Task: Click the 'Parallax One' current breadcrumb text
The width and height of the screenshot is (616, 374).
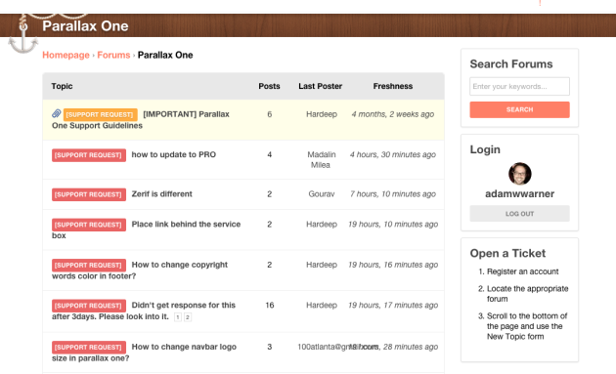Action: click(x=165, y=55)
